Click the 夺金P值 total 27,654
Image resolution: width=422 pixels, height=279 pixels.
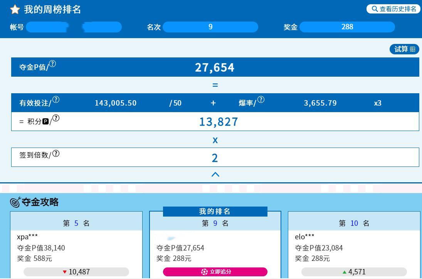pyautogui.click(x=215, y=67)
